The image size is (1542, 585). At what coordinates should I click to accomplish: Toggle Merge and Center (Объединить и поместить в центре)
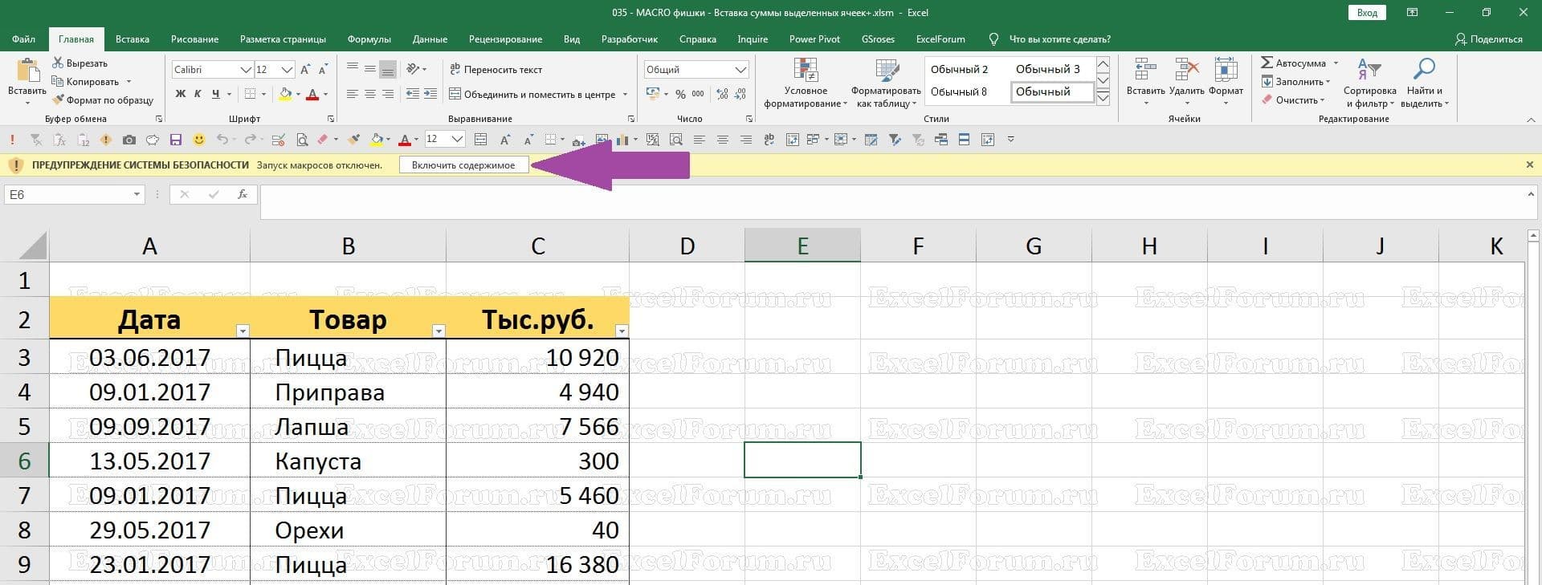coord(532,94)
